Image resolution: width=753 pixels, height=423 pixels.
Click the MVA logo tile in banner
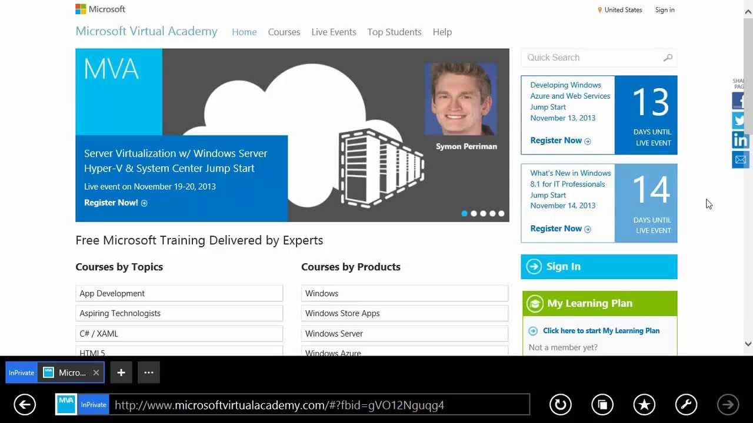coord(119,92)
